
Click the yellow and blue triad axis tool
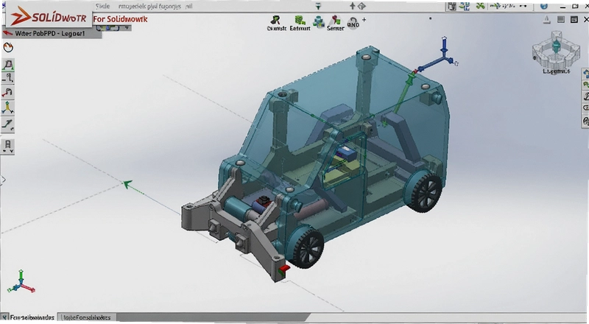coord(7,108)
